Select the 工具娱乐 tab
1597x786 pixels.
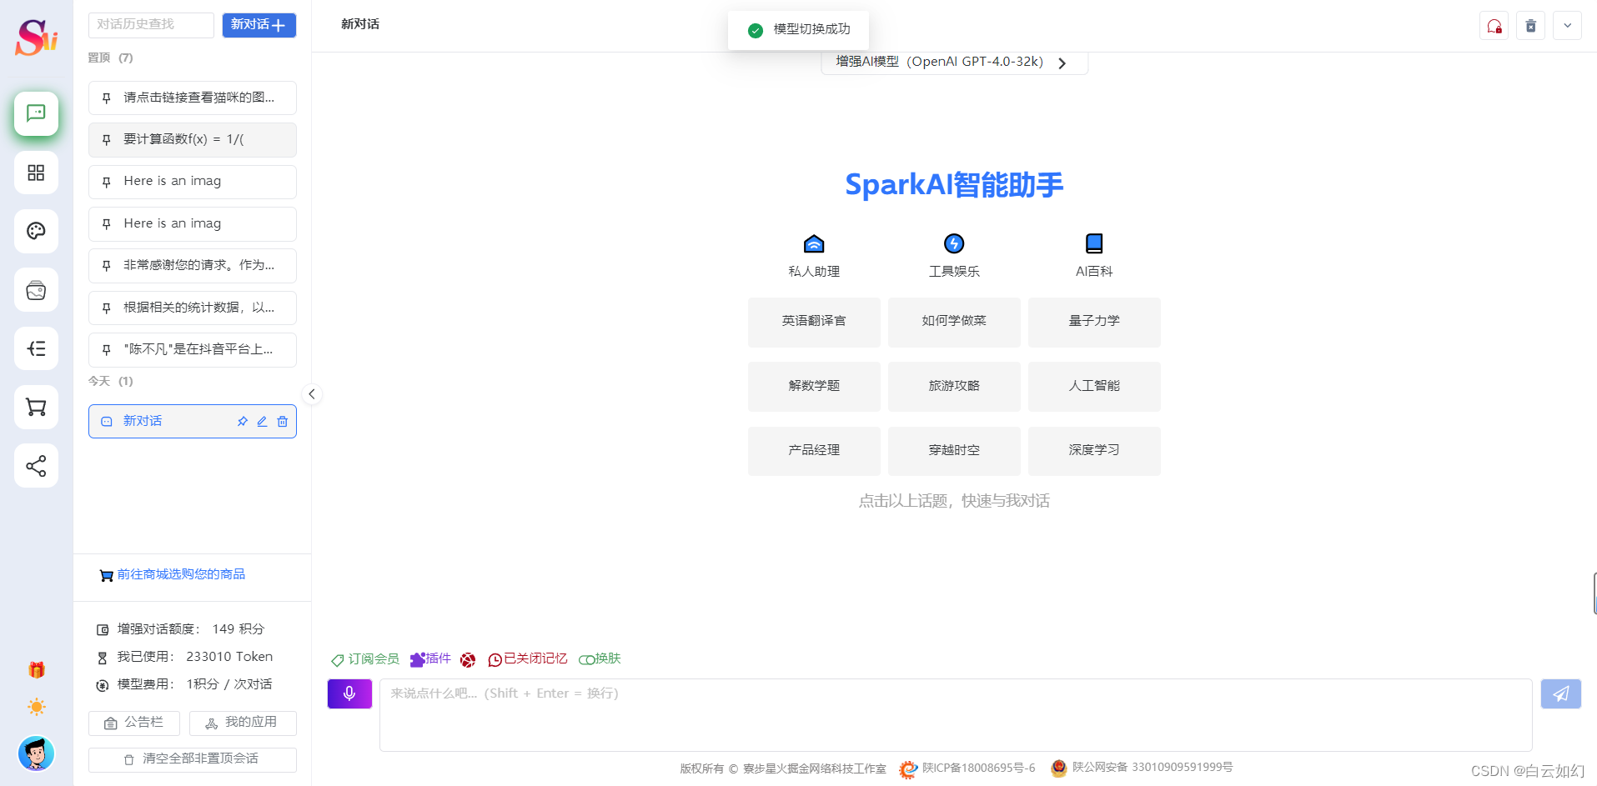[954, 256]
